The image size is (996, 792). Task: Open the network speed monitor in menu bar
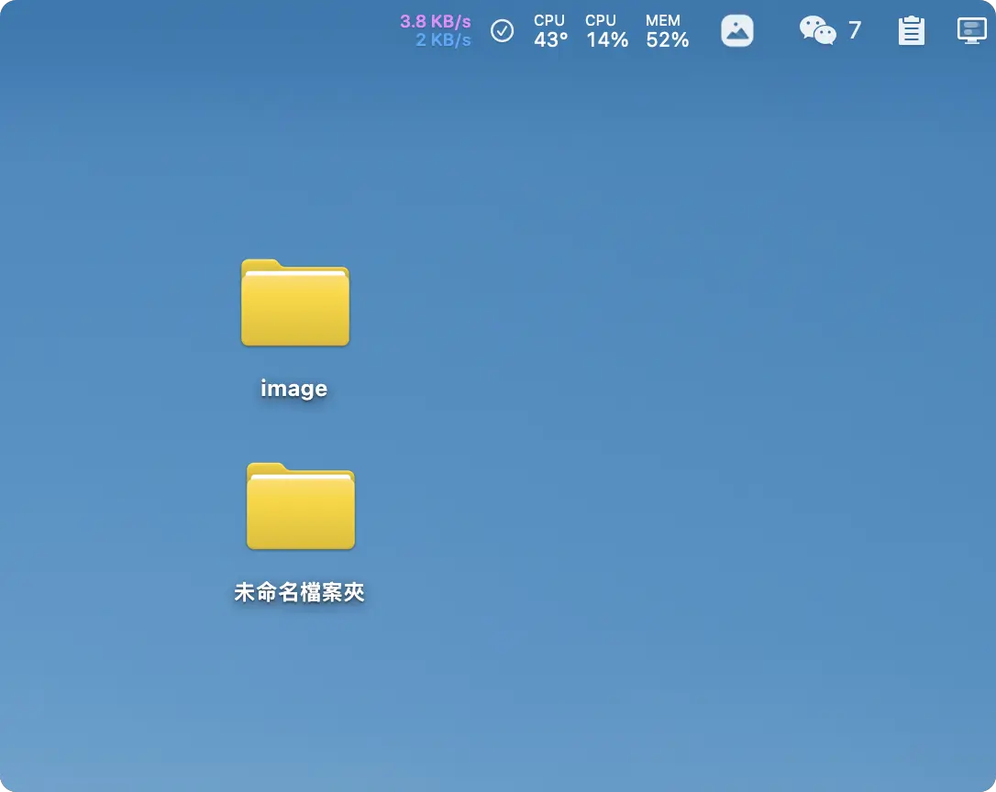click(436, 30)
